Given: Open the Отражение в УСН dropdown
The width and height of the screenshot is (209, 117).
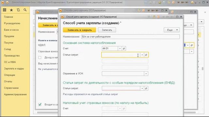Looking at the screenshot, I should (146, 74).
